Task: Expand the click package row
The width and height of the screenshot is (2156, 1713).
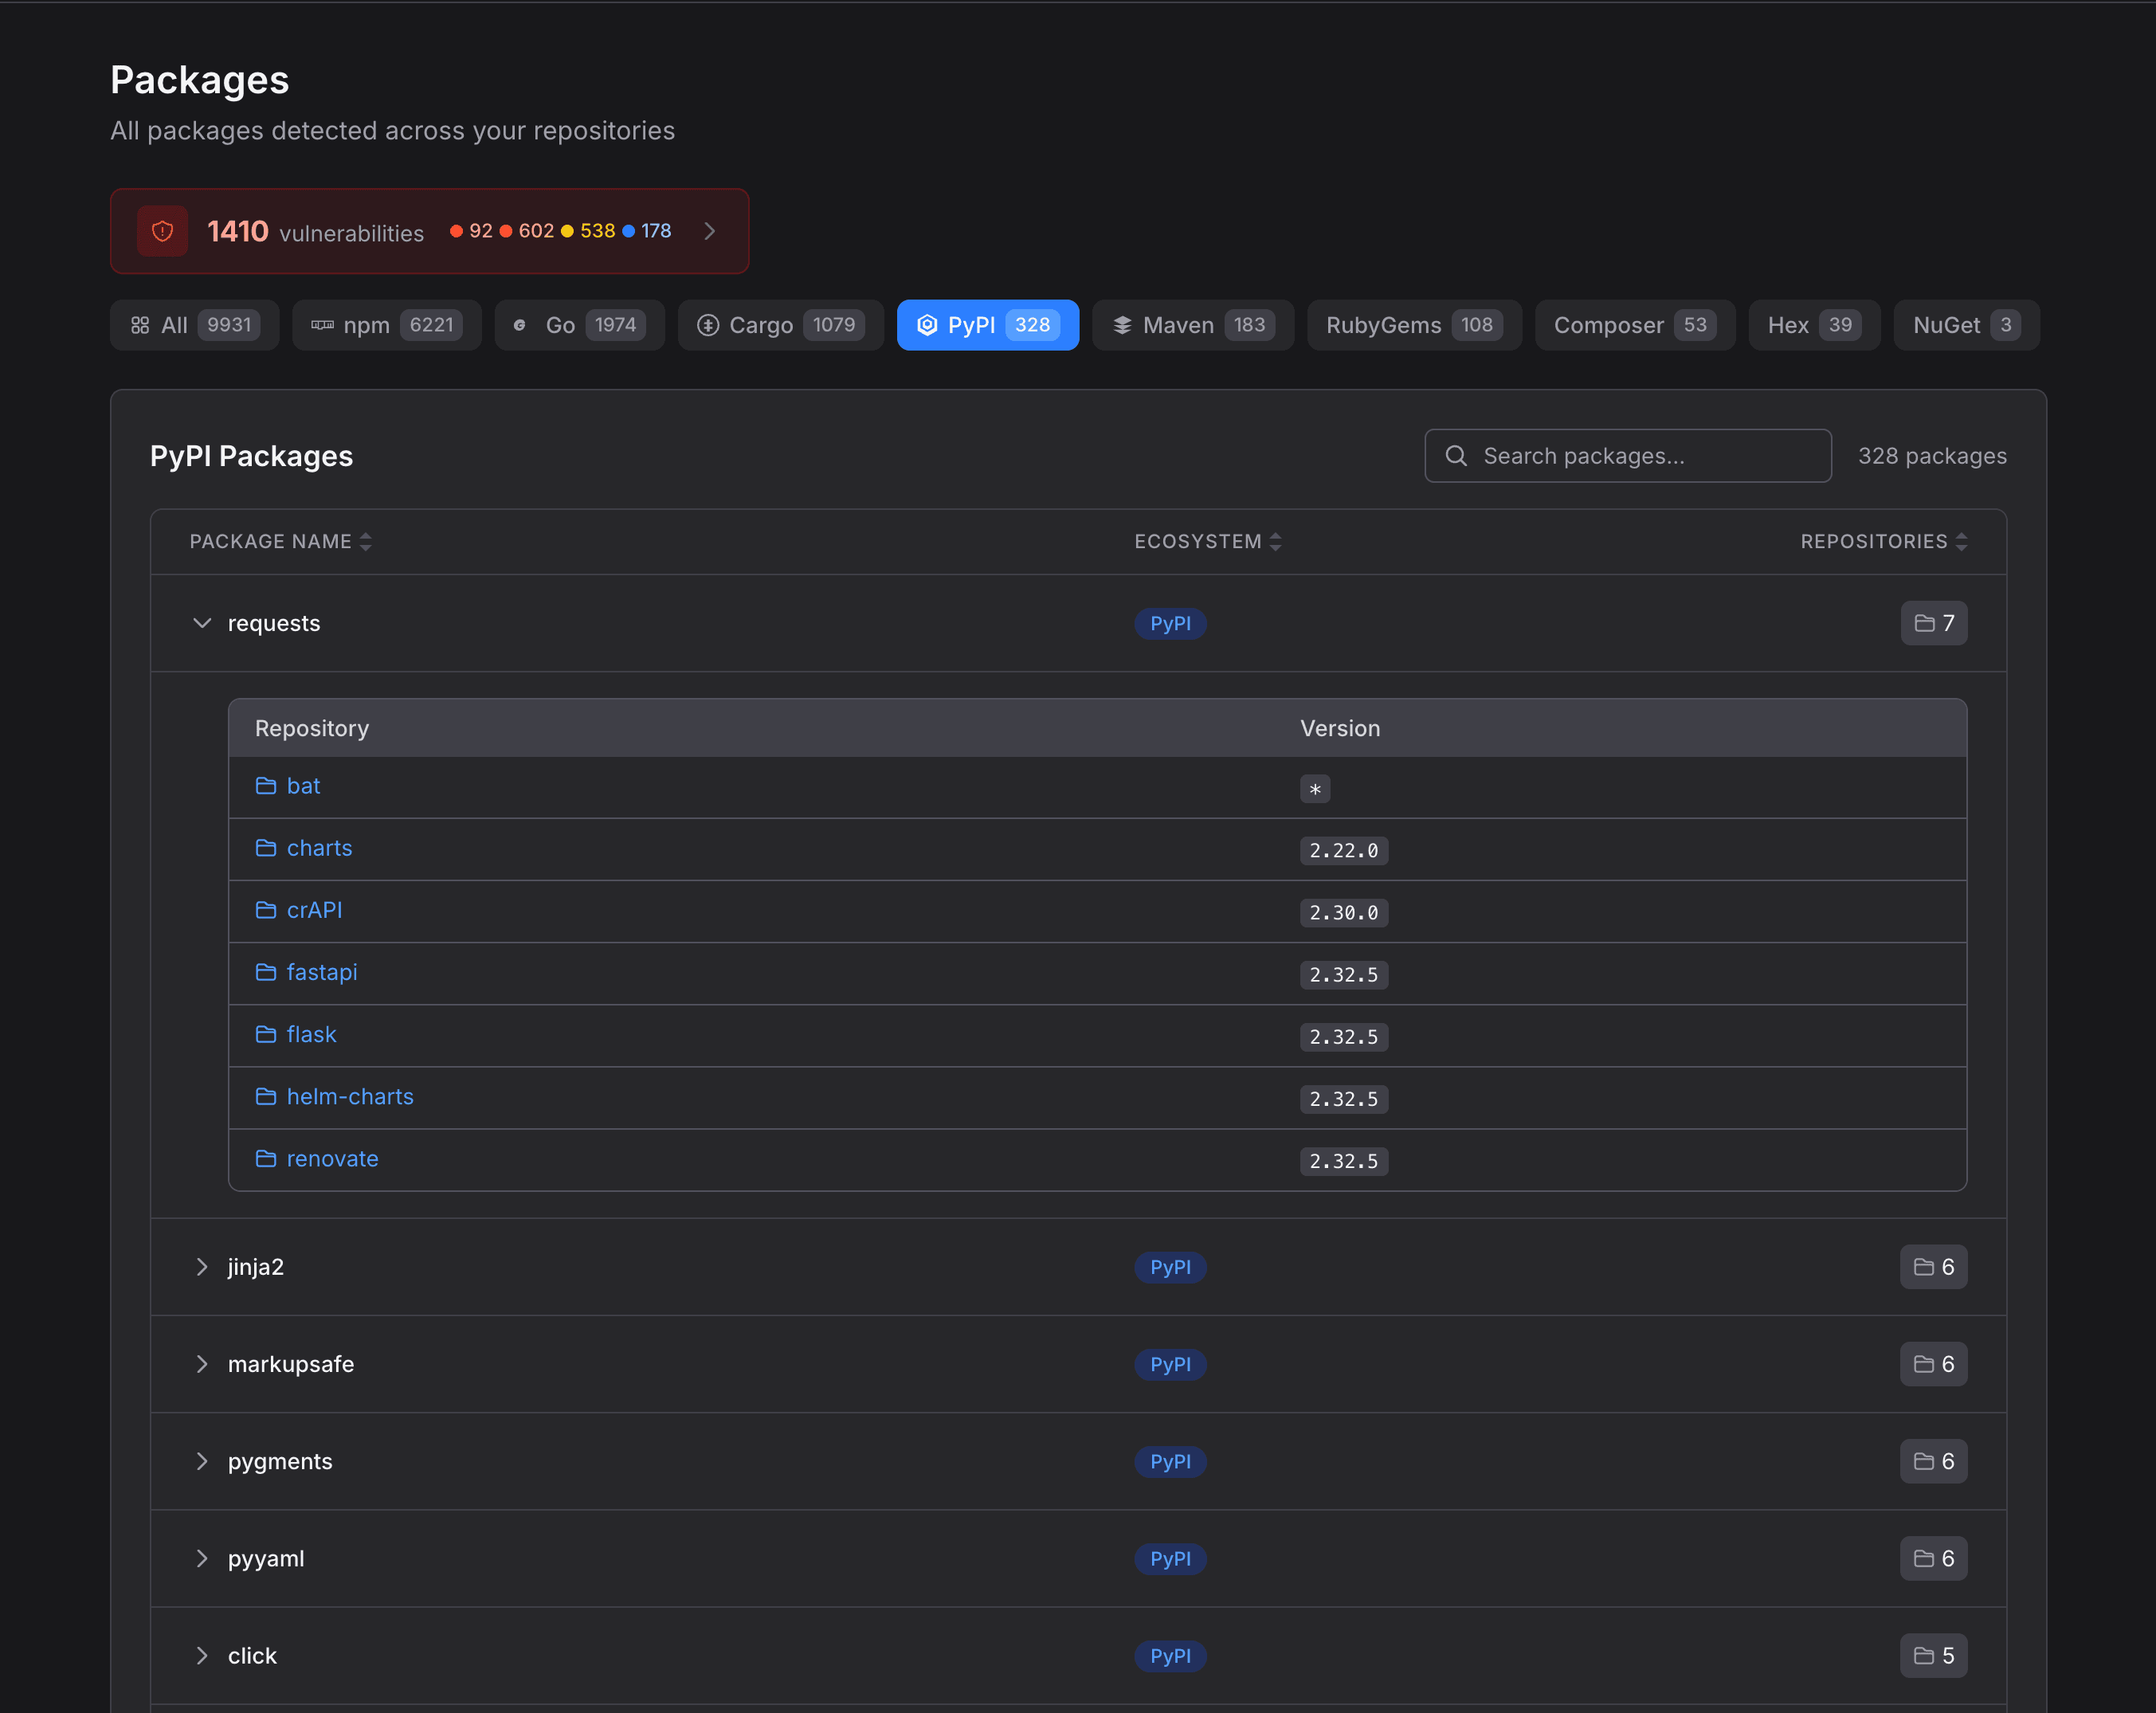Action: click(x=202, y=1655)
